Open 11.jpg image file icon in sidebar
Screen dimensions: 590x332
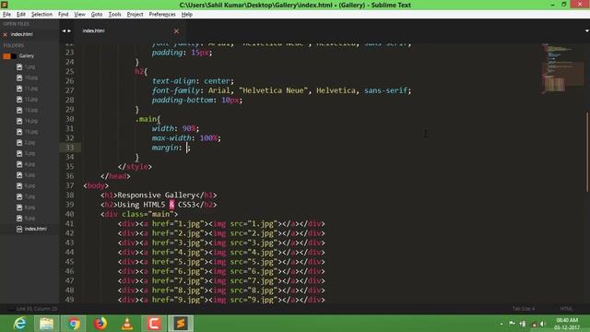(x=19, y=89)
